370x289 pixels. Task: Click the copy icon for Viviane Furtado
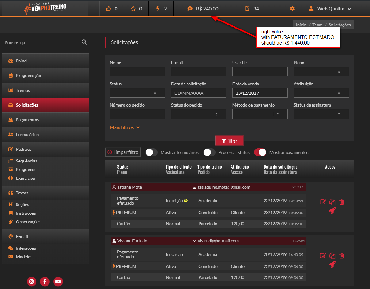click(x=332, y=256)
